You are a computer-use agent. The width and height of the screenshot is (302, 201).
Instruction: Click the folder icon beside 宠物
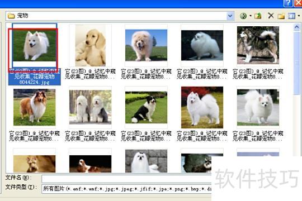tap(11, 16)
